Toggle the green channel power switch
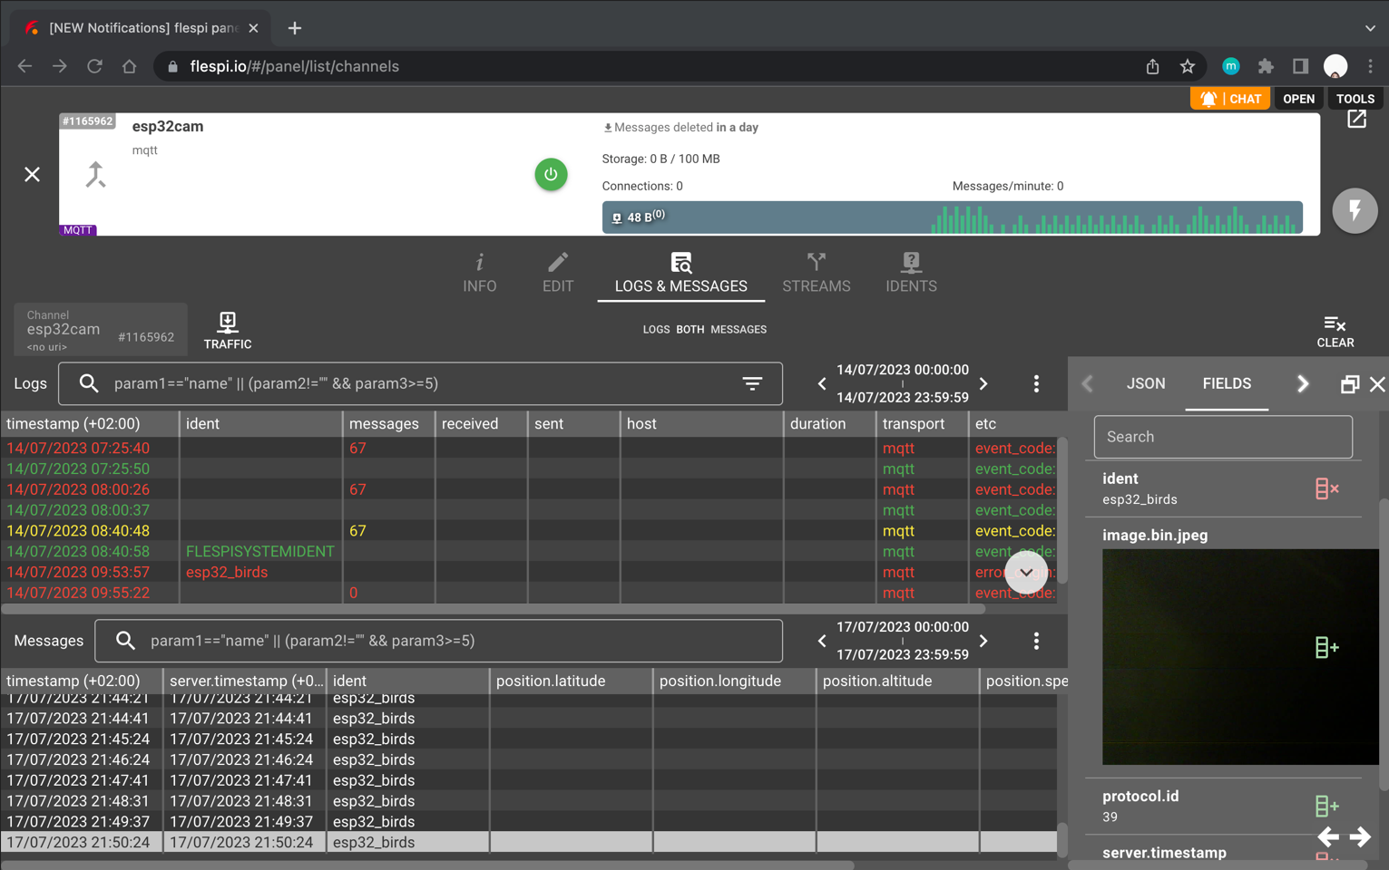1389x870 pixels. [x=551, y=174]
